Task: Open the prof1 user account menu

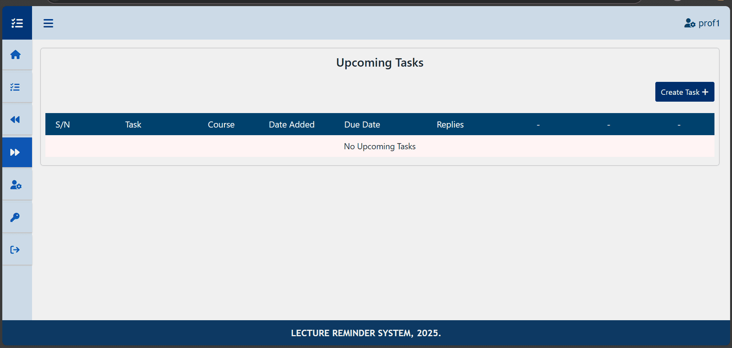Action: [x=702, y=23]
